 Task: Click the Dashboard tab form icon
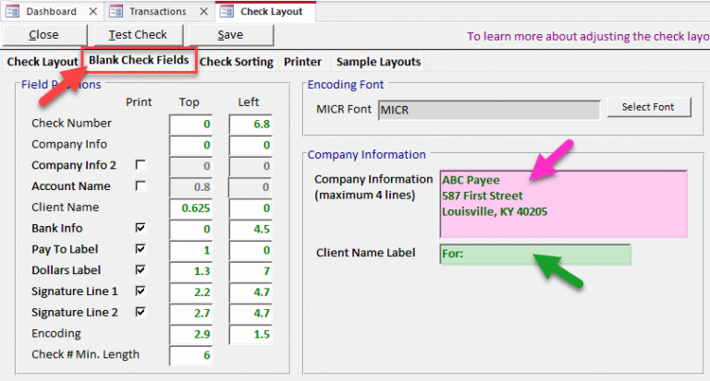click(12, 11)
